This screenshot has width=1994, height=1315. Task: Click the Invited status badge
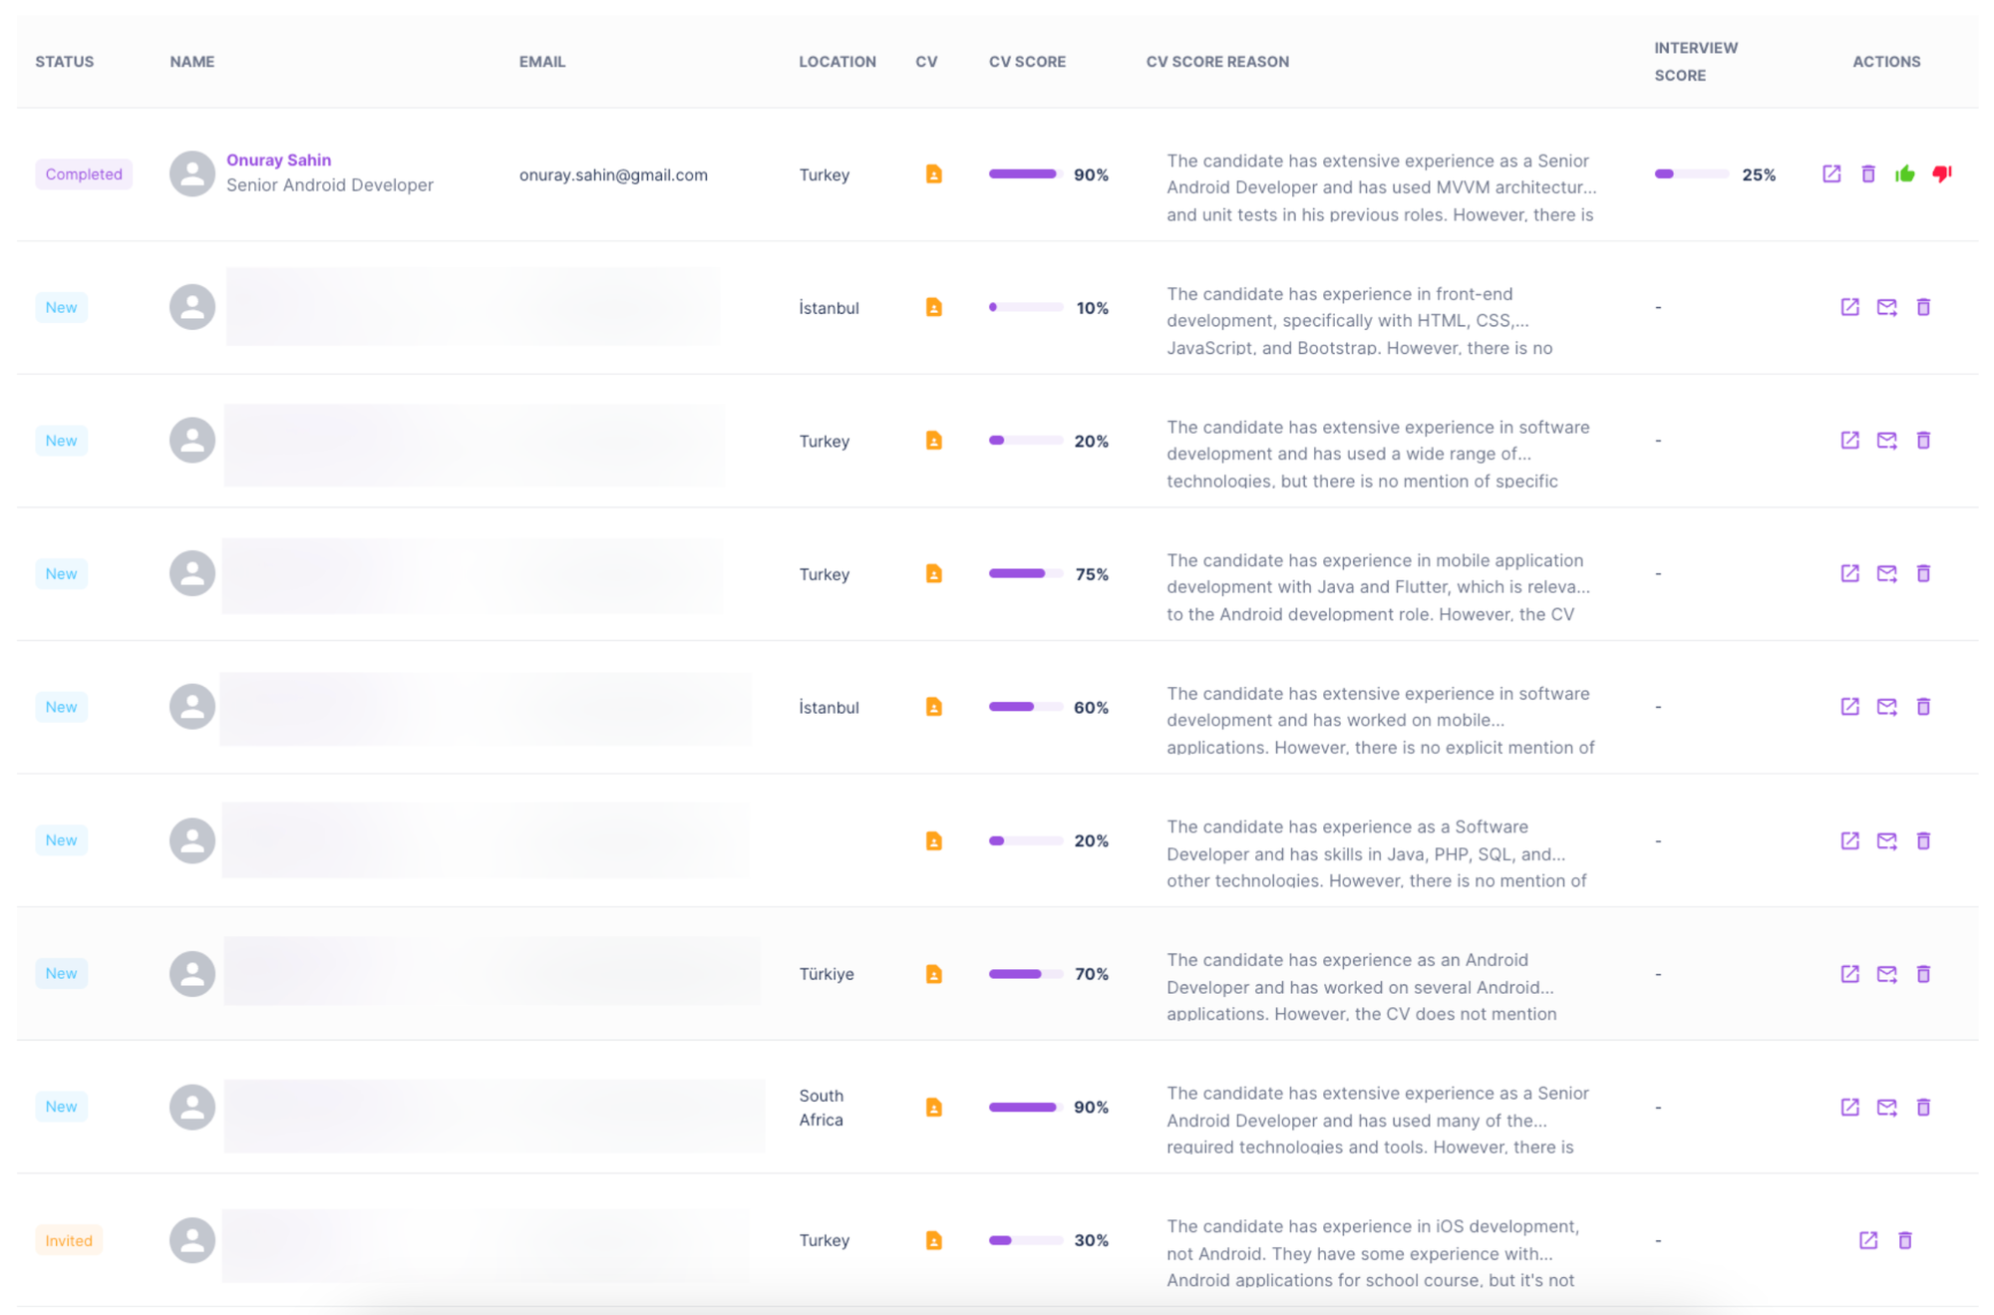pos(69,1240)
